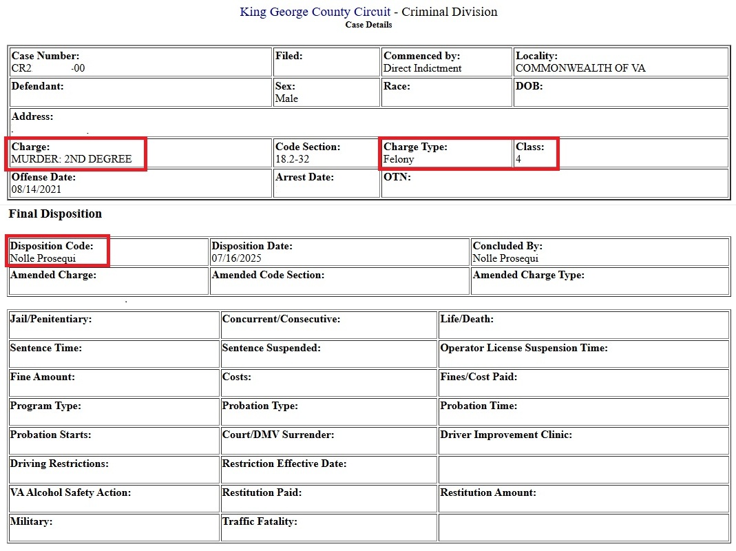This screenshot has width=736, height=551.
Task: Click the 'Address:' label
Action: [x=32, y=116]
